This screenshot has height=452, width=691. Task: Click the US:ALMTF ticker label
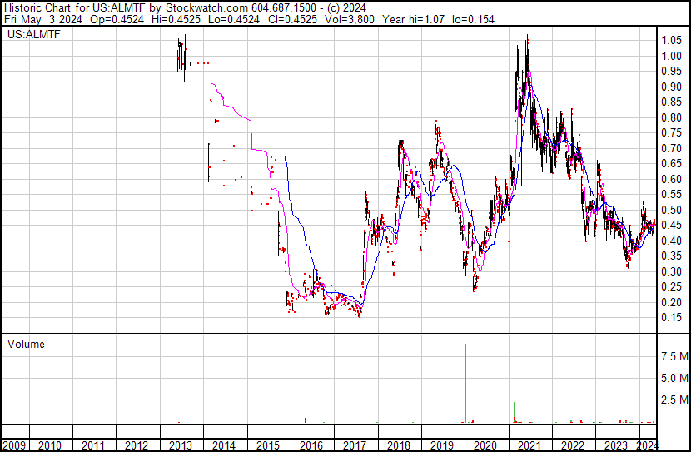(x=31, y=35)
